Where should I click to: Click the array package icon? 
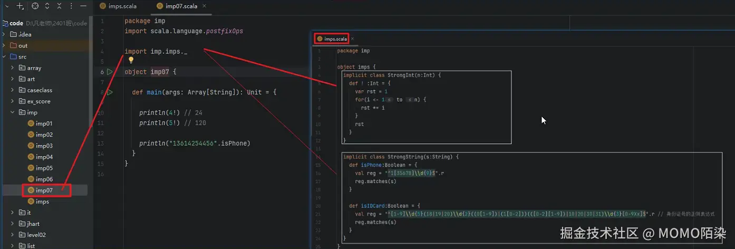coord(22,68)
